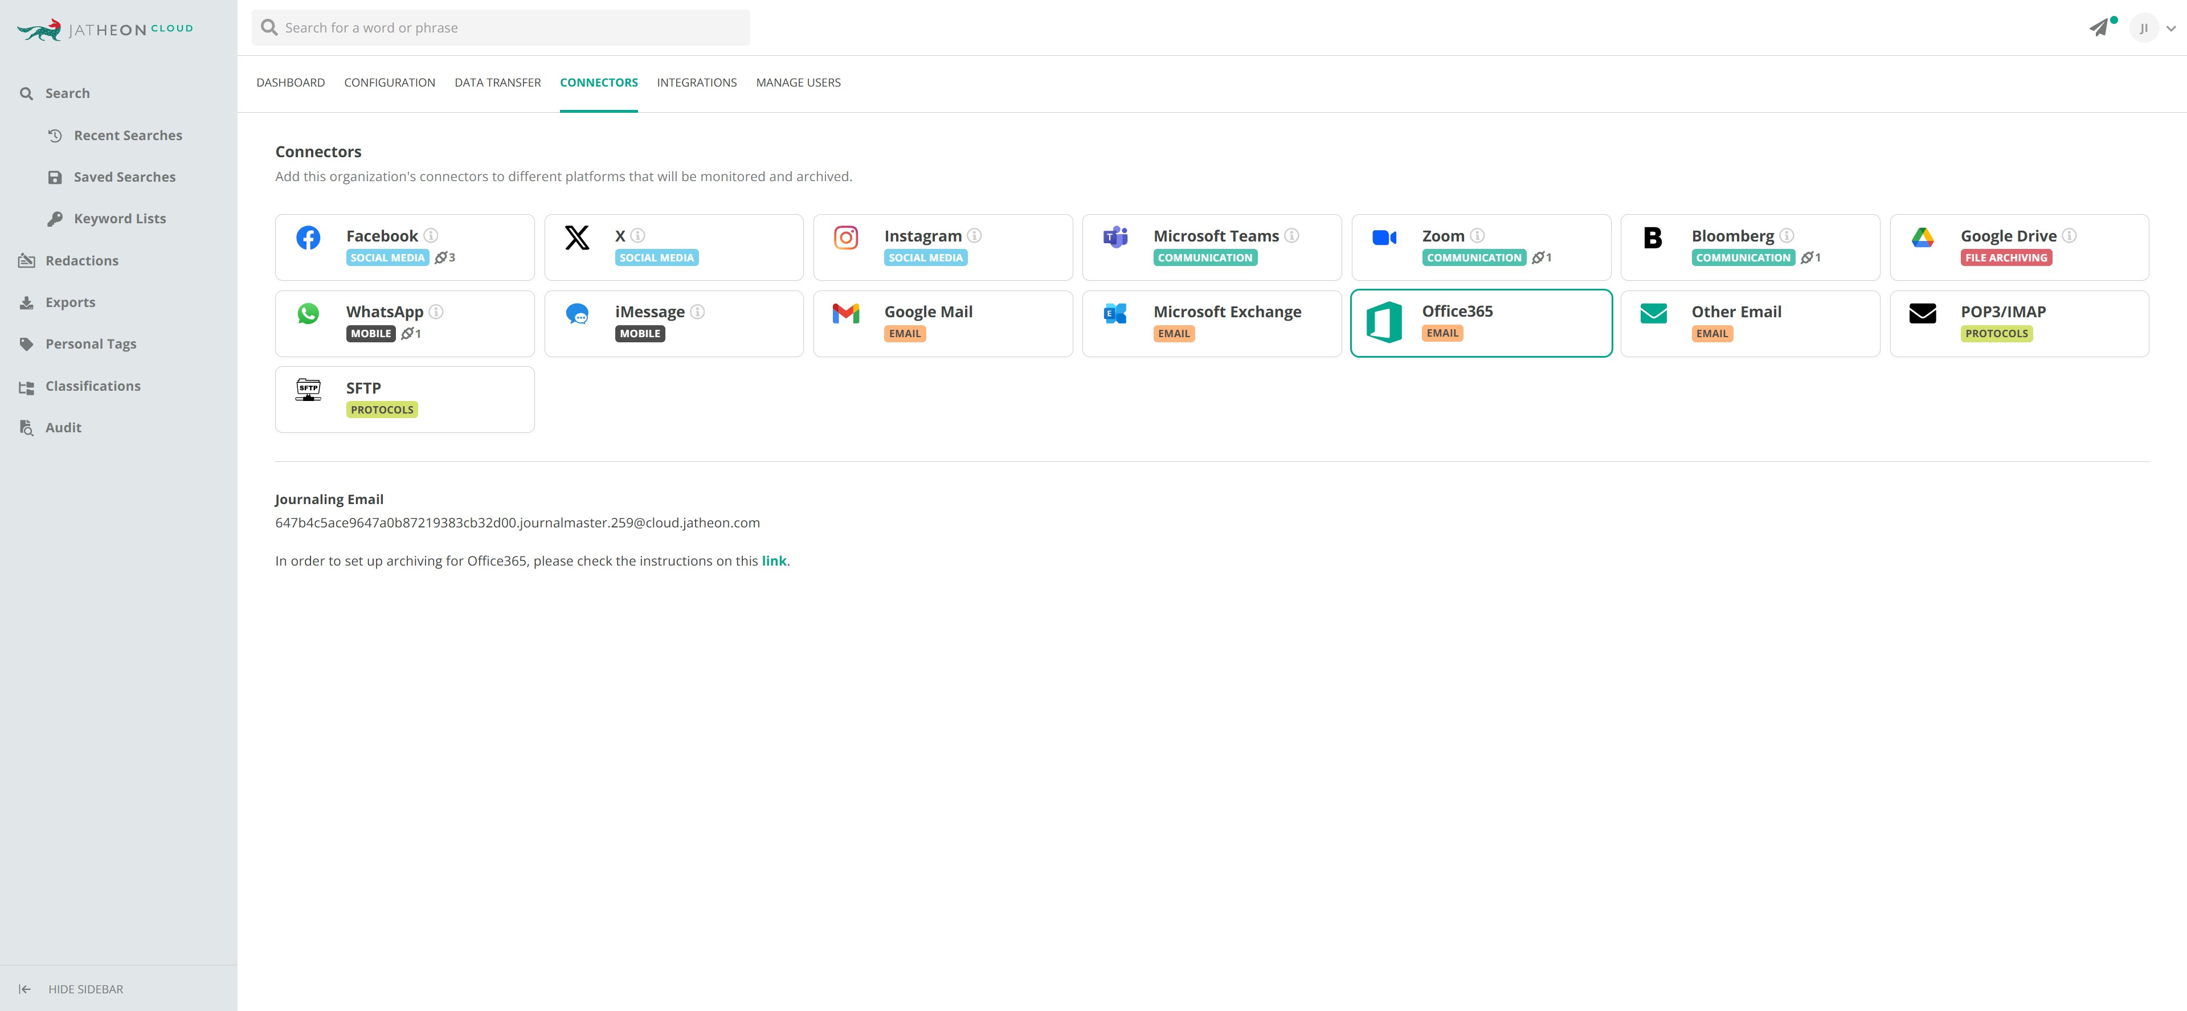Select the SFTP connector card

pyautogui.click(x=405, y=400)
